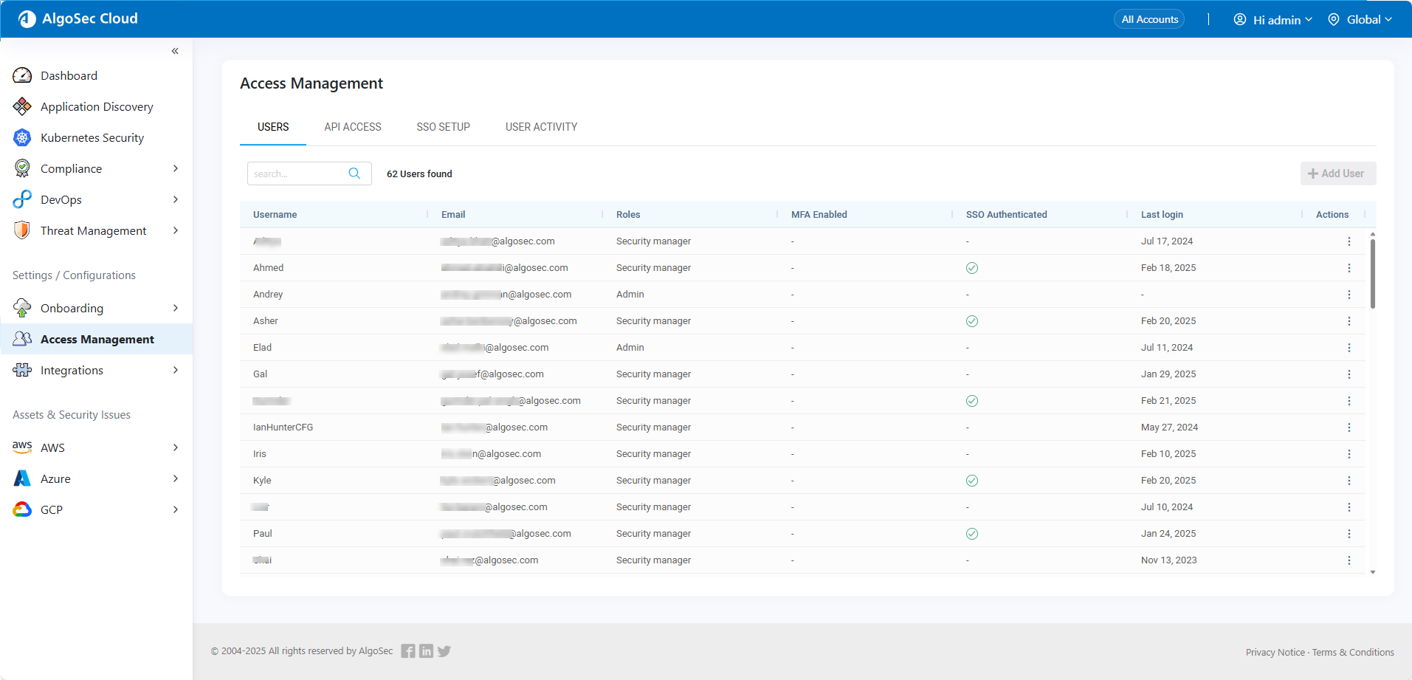Expand the AWS submenu chevron
This screenshot has width=1412, height=680.
point(176,447)
